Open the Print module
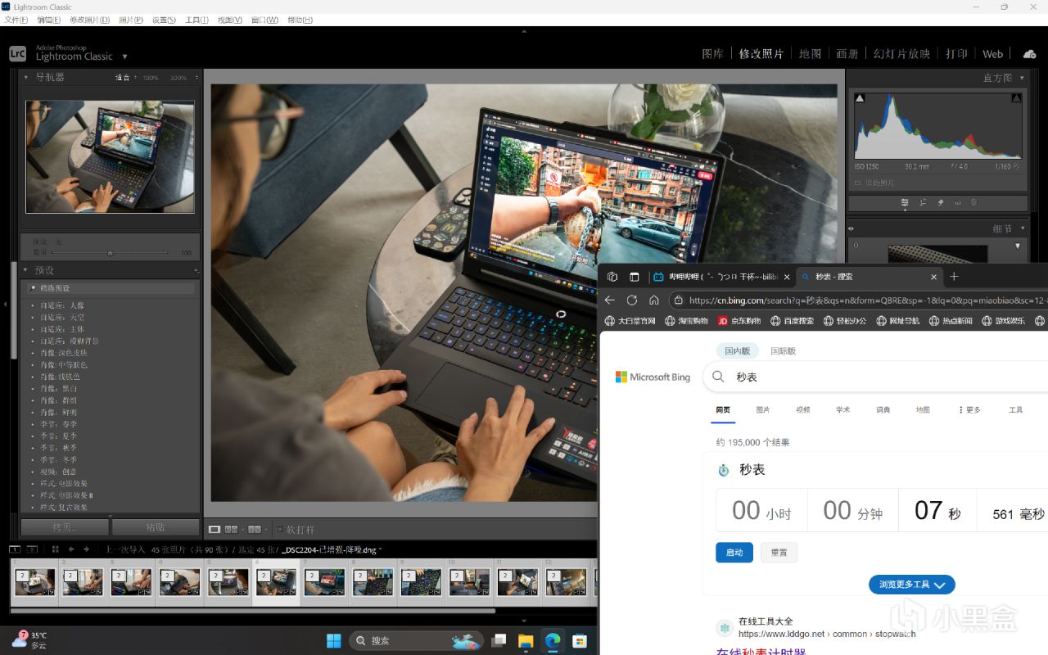1048x655 pixels. [x=956, y=54]
